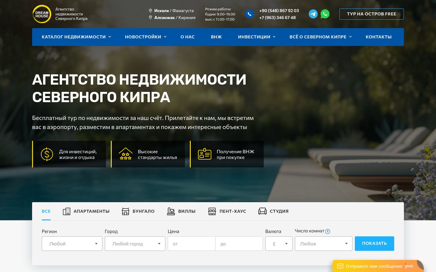Open the Регион dropdown
Viewport: 436px width, 272px height.
(72, 244)
